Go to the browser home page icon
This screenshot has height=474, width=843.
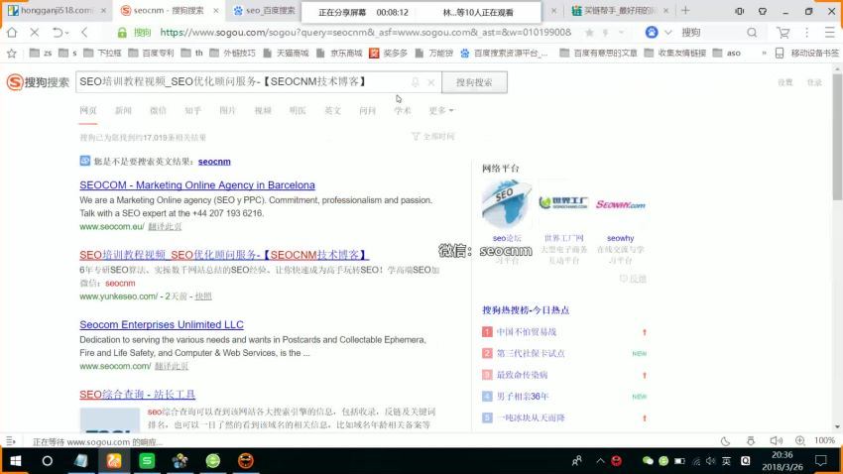(12, 33)
